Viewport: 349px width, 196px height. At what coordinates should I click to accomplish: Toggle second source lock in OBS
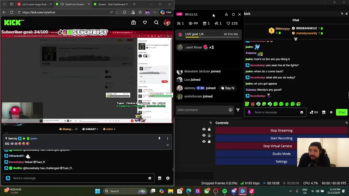[x=209, y=135]
